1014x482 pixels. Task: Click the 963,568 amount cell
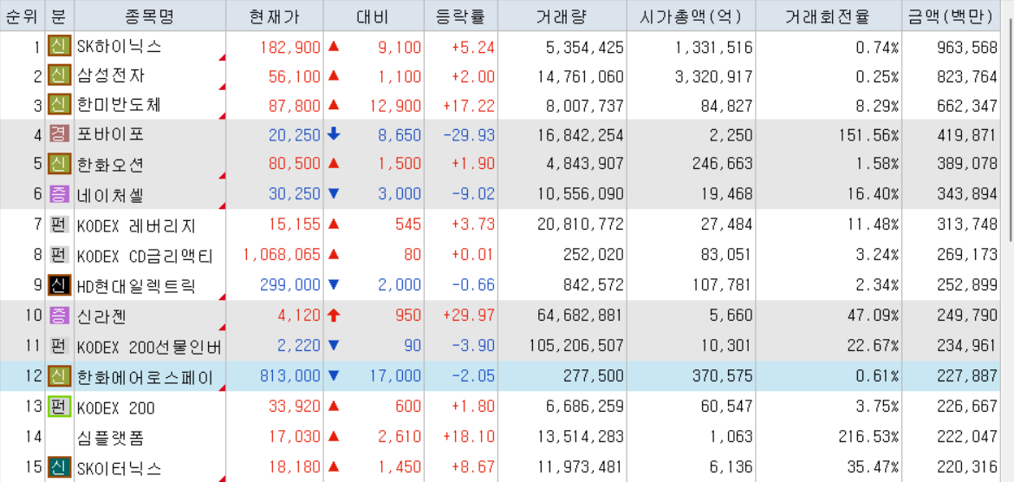[x=966, y=47]
